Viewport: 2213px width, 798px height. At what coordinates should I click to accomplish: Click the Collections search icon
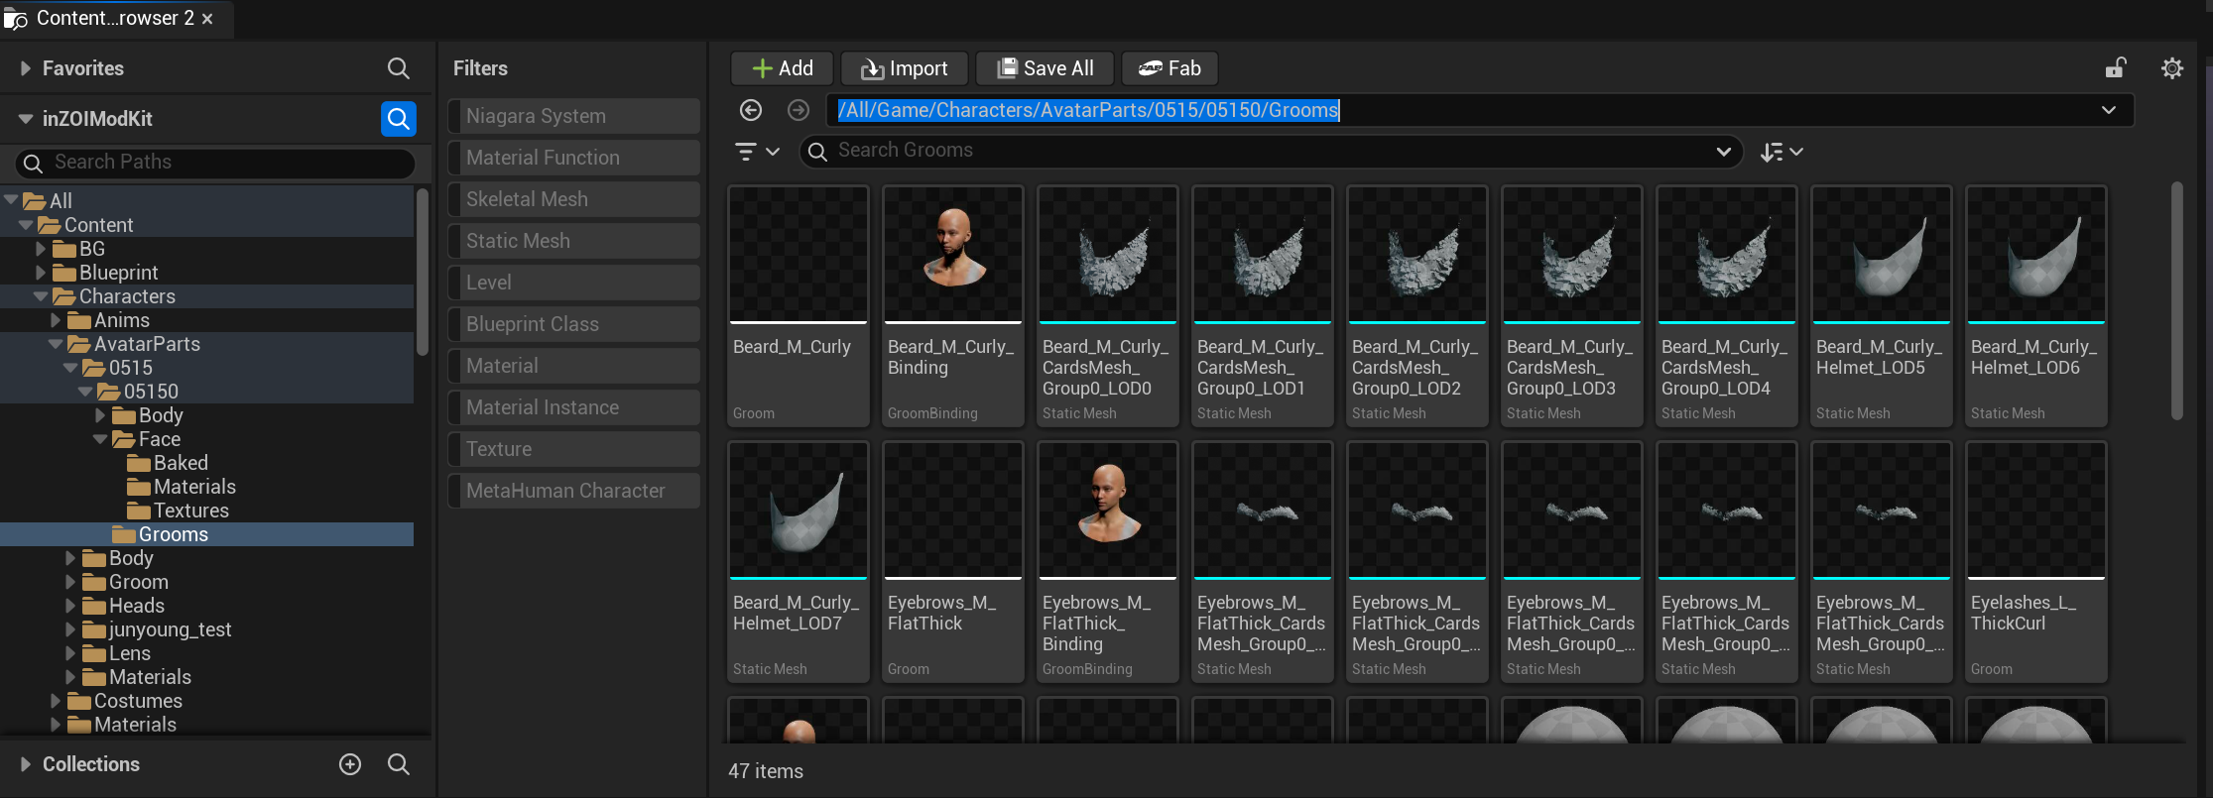point(398,764)
